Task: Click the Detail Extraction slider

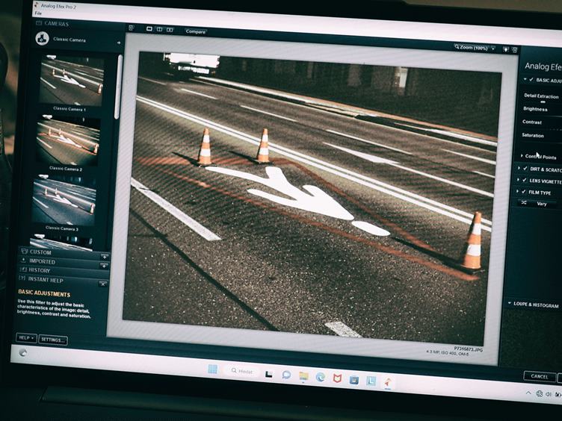Action: coord(543,102)
